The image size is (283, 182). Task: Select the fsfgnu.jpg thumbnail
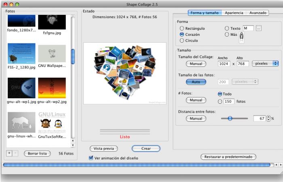coord(52,22)
